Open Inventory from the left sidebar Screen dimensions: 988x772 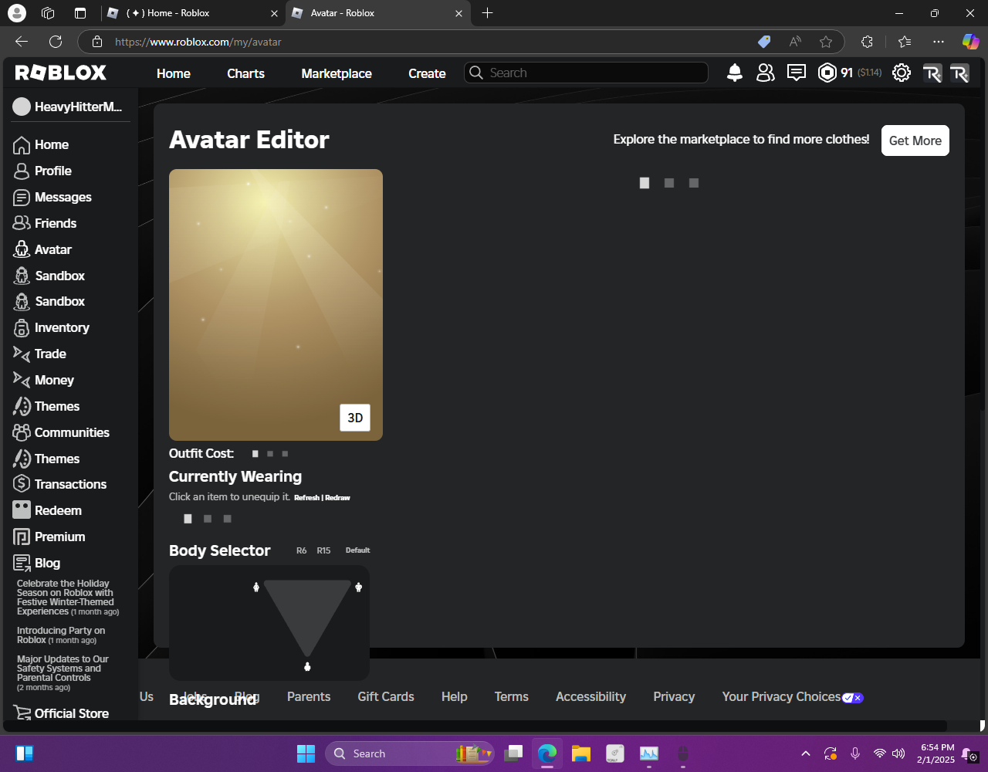62,327
